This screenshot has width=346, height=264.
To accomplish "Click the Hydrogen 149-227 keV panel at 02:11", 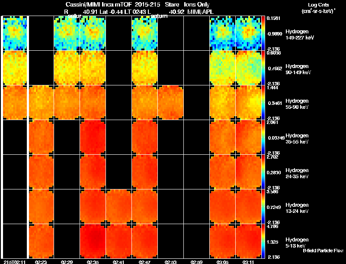I will (x=15, y=33).
